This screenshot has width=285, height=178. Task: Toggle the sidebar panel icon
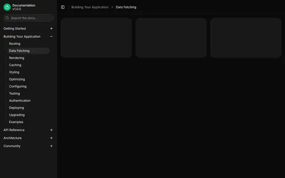pyautogui.click(x=63, y=7)
